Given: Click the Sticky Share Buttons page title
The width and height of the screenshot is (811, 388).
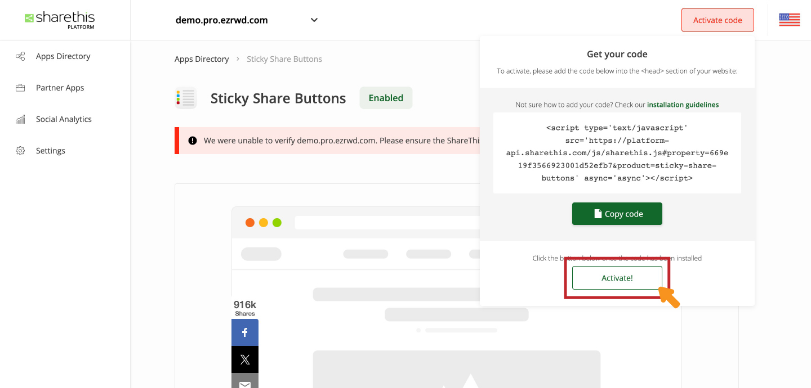Looking at the screenshot, I should 278,98.
